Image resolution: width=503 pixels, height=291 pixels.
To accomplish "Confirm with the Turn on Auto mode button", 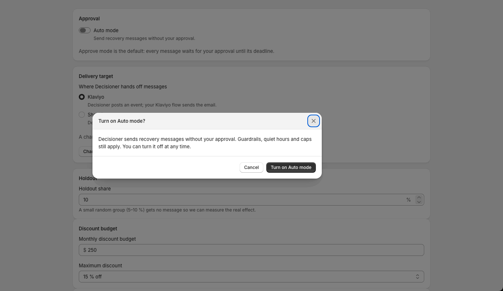I will [291, 168].
